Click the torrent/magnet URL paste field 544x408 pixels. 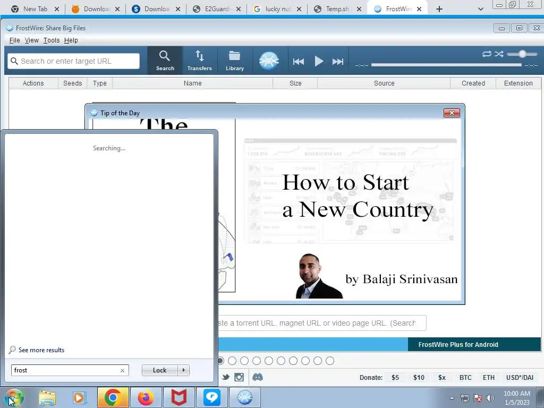point(322,323)
